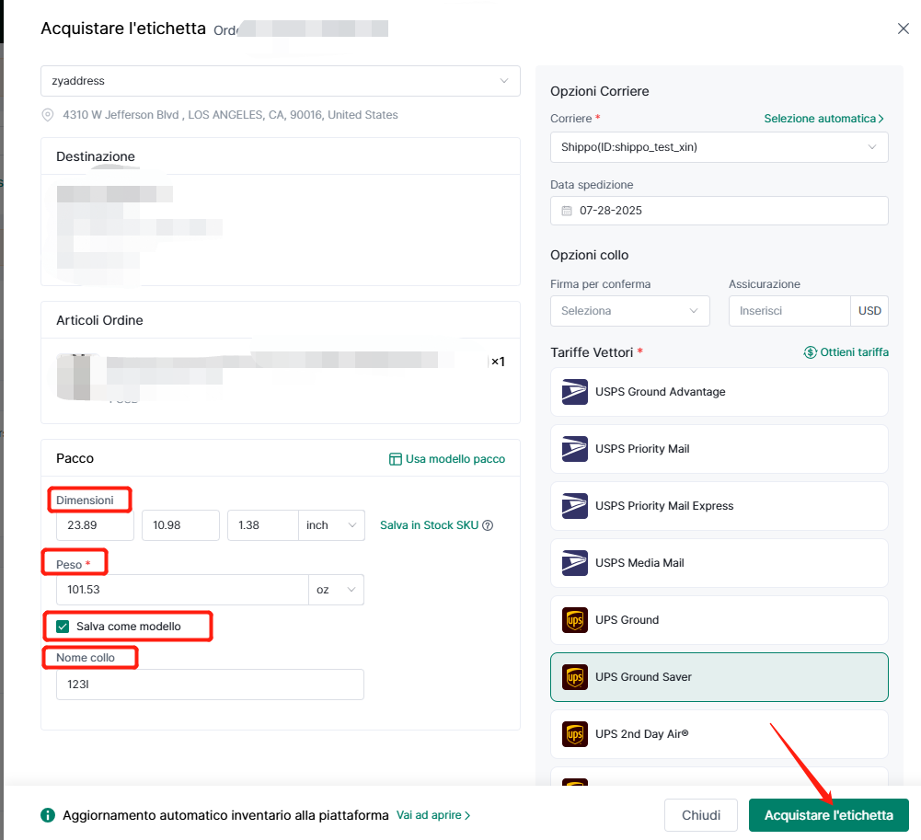Click the Data spedizione label
The height and width of the screenshot is (840, 921).
592,184
